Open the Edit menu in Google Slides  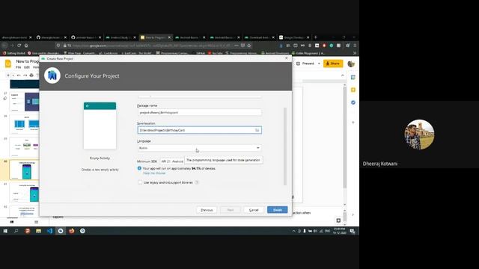click(x=27, y=67)
